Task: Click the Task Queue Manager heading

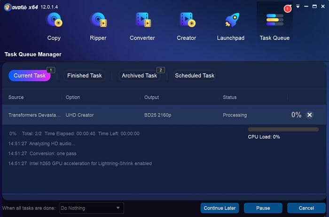Action: pyautogui.click(x=33, y=54)
